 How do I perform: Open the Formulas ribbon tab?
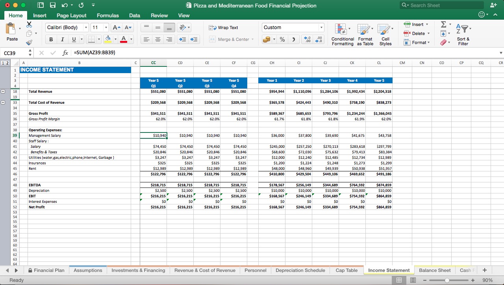[108, 15]
